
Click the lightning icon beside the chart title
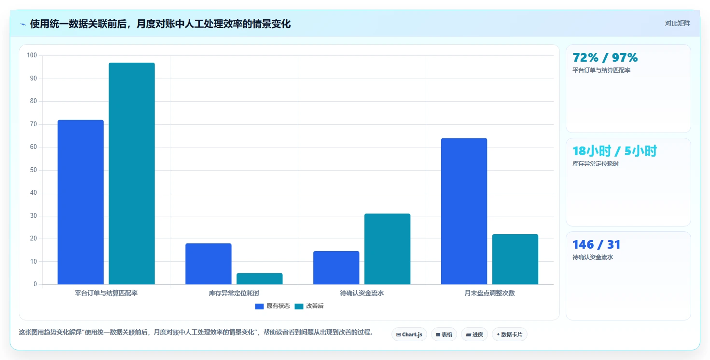pyautogui.click(x=23, y=24)
